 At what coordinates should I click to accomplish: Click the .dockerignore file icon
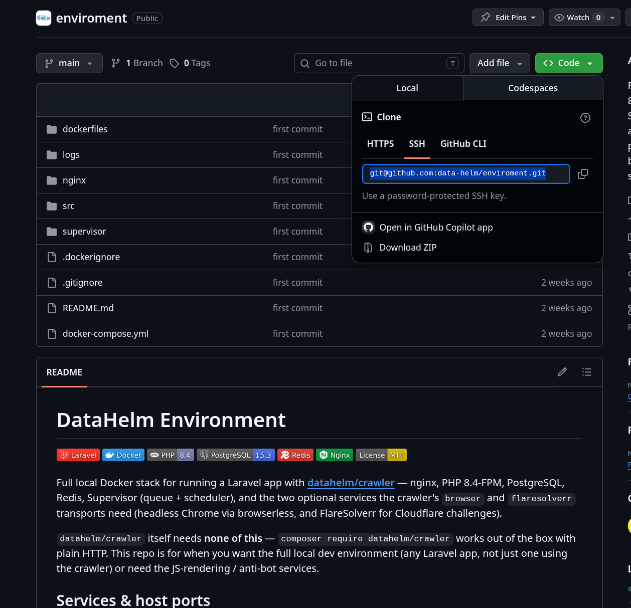pos(52,257)
